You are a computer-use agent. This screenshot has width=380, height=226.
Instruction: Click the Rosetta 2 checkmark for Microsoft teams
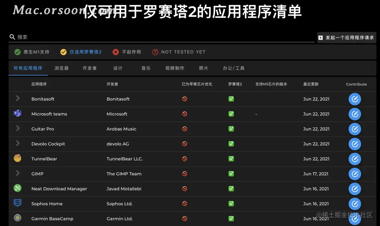(231, 114)
